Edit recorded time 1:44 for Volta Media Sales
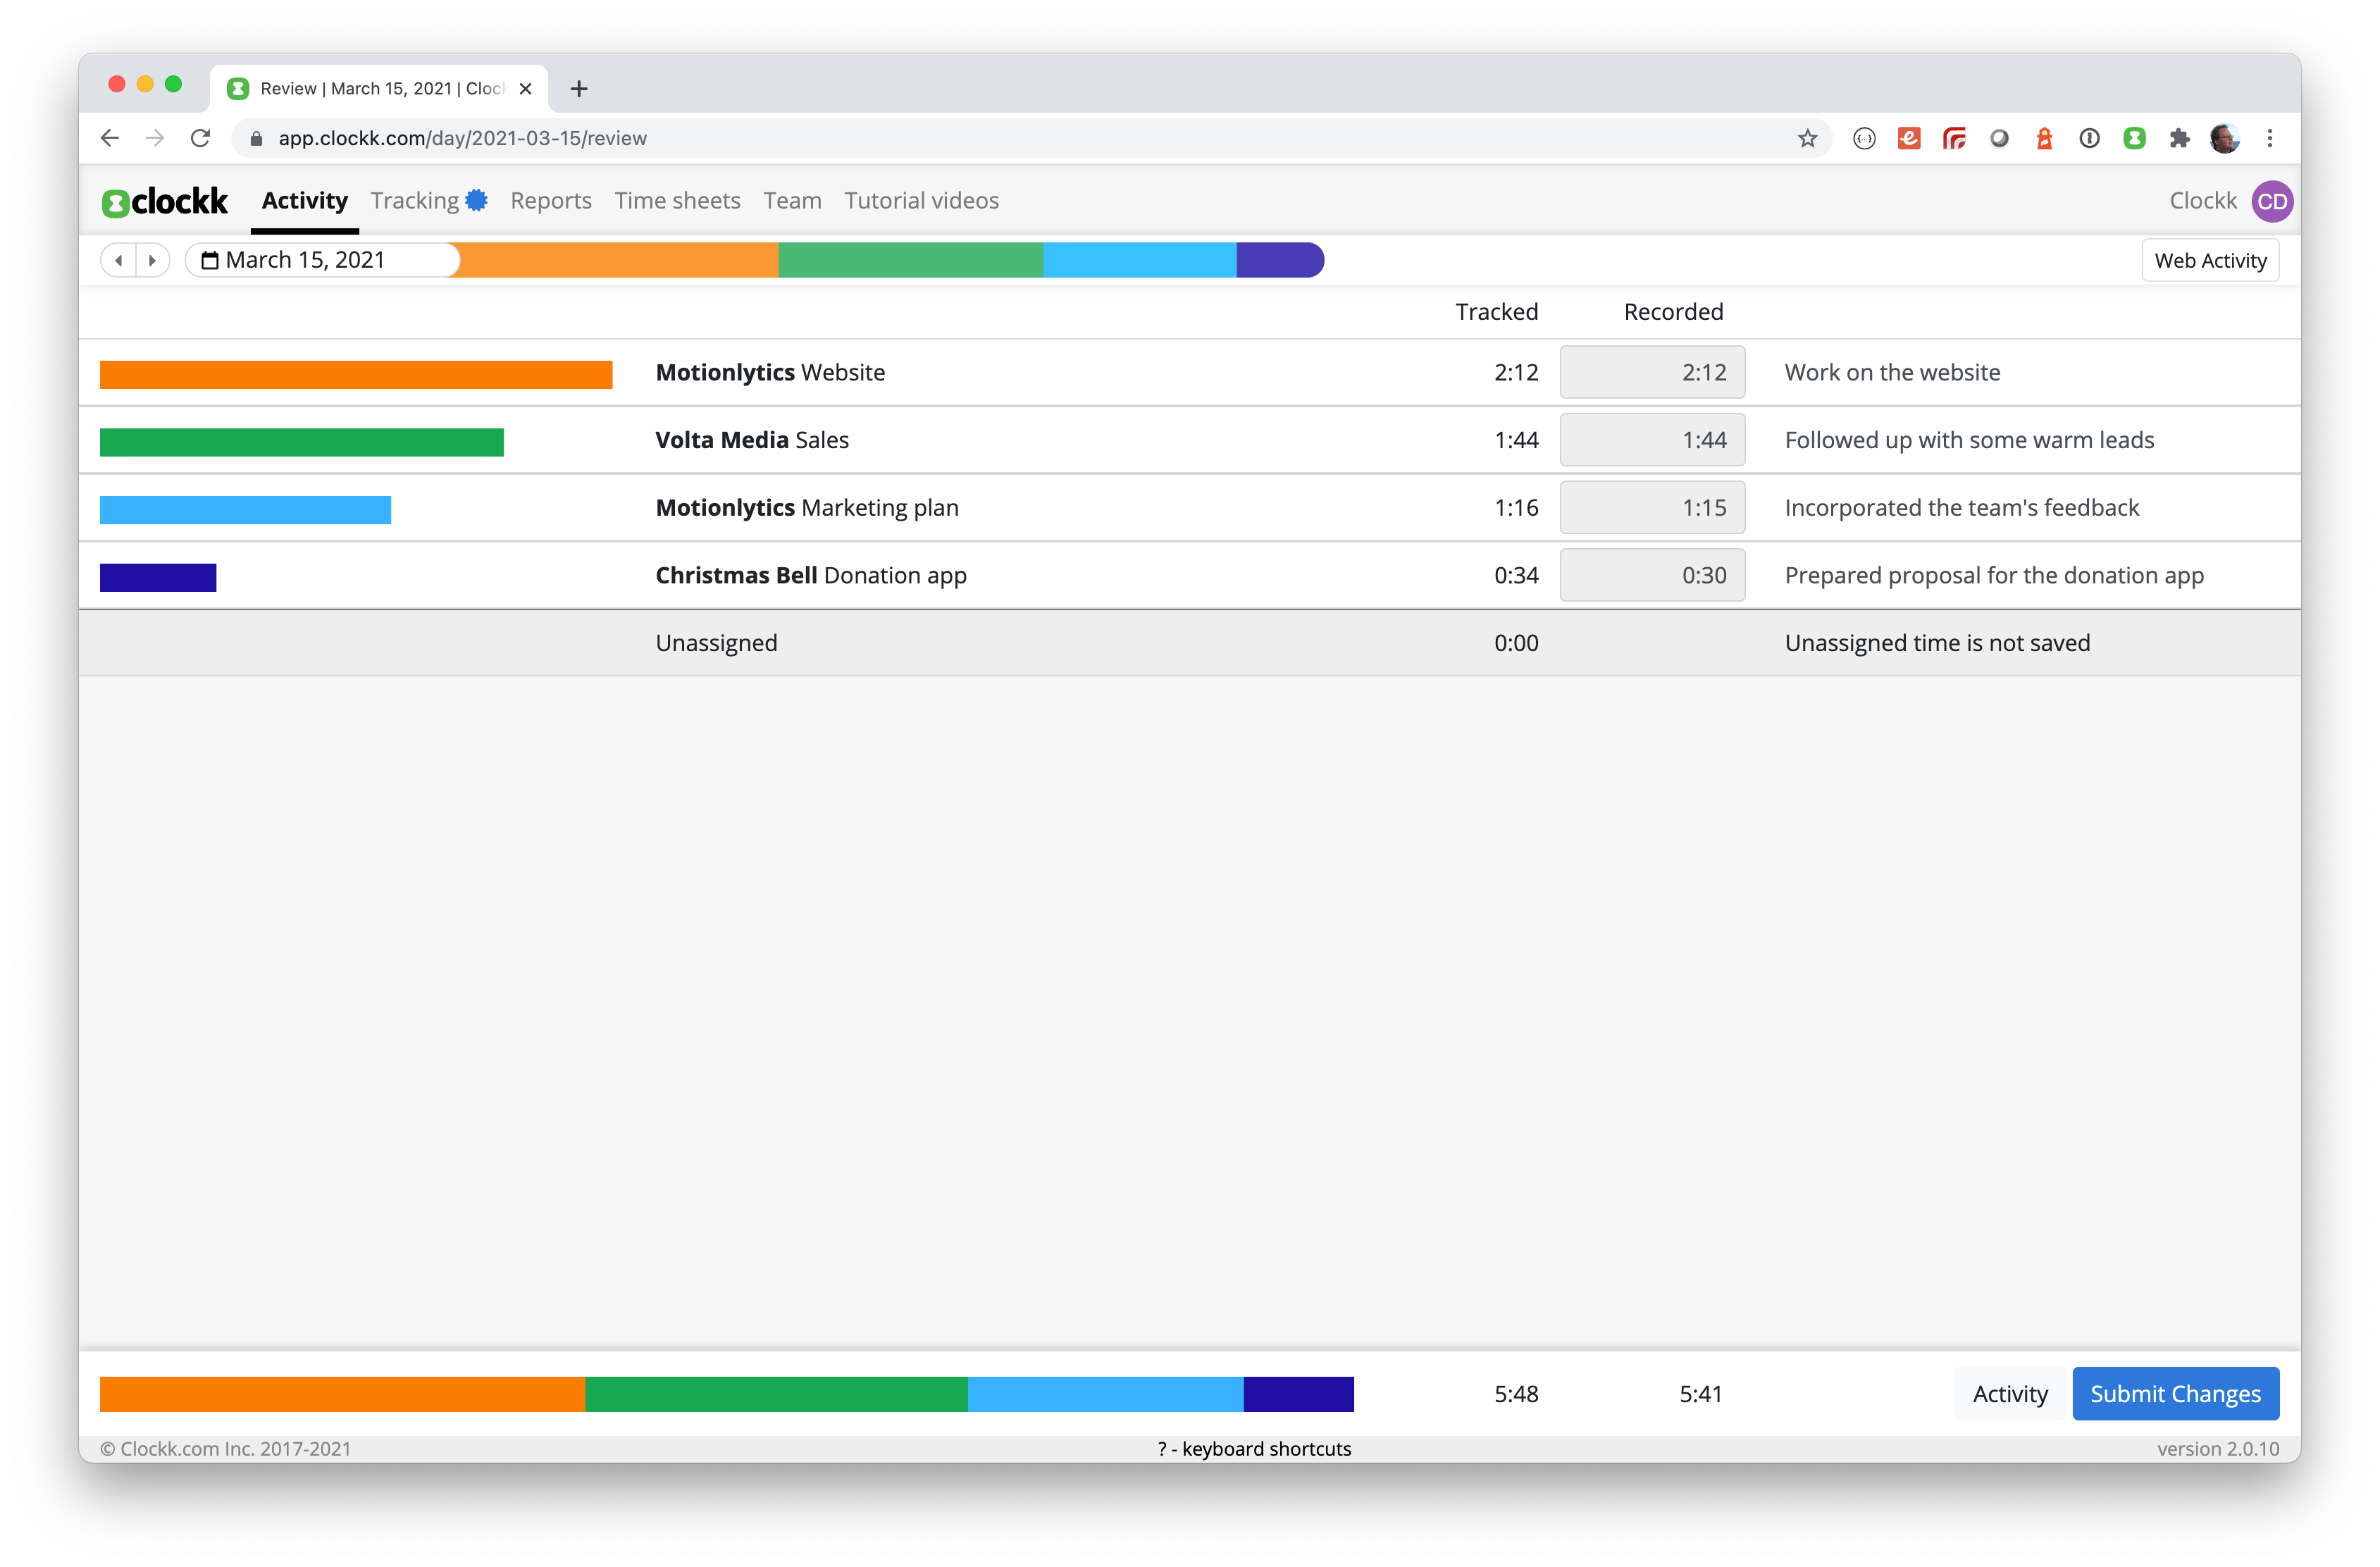 (x=1652, y=440)
